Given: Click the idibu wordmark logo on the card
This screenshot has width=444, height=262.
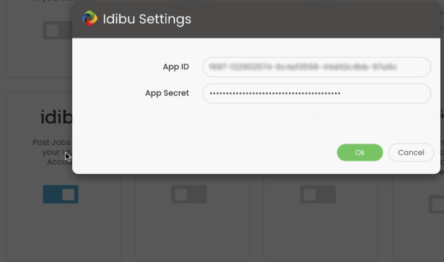Looking at the screenshot, I should 56,117.
